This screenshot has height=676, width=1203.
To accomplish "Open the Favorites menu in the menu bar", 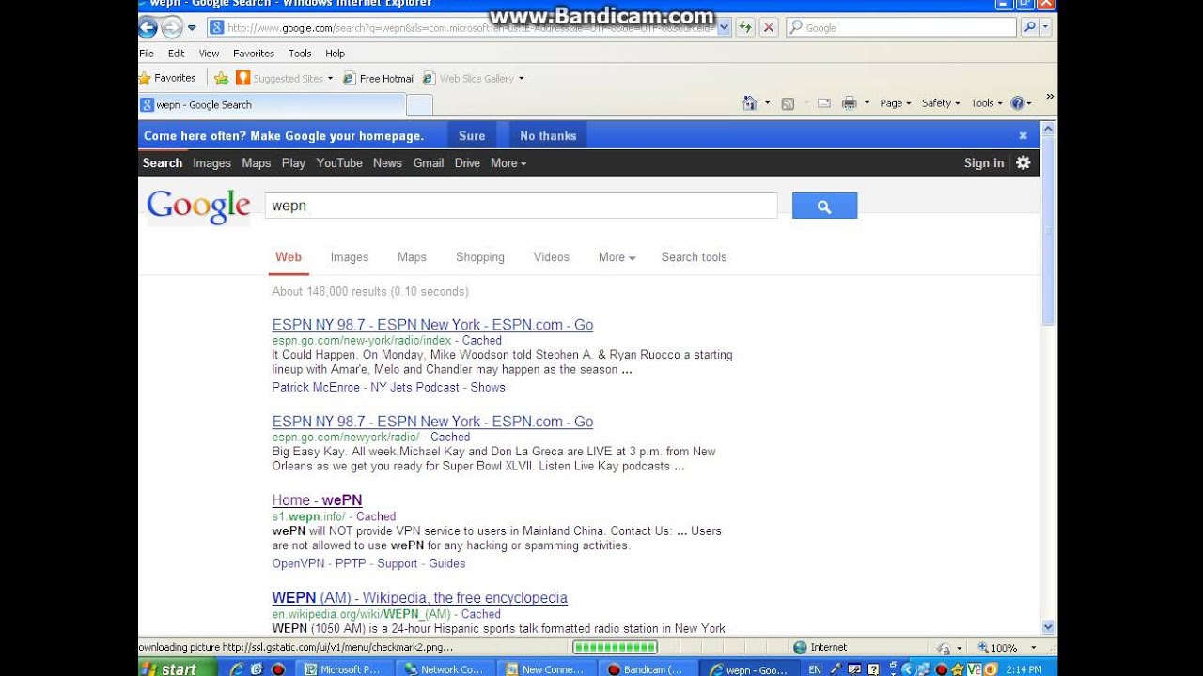I will (254, 54).
